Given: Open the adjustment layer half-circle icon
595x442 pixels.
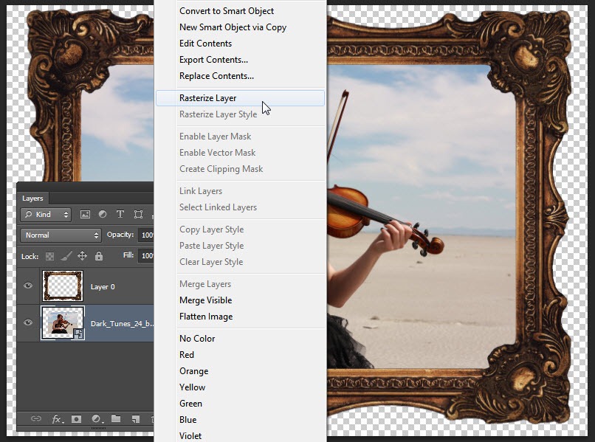Looking at the screenshot, I should point(96,419).
